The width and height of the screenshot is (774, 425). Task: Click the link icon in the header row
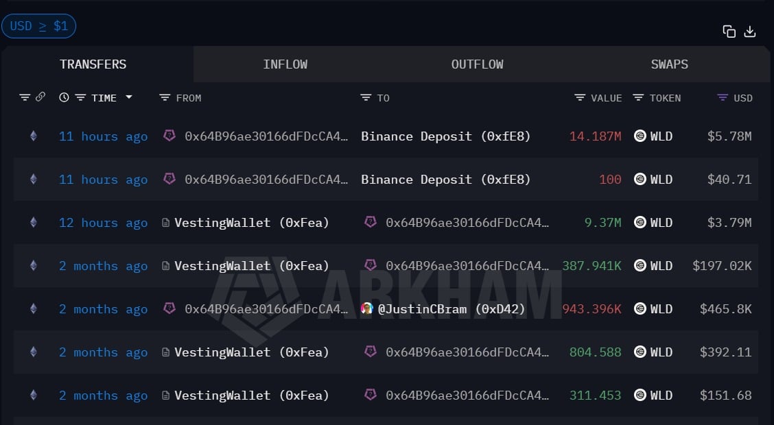tap(41, 97)
